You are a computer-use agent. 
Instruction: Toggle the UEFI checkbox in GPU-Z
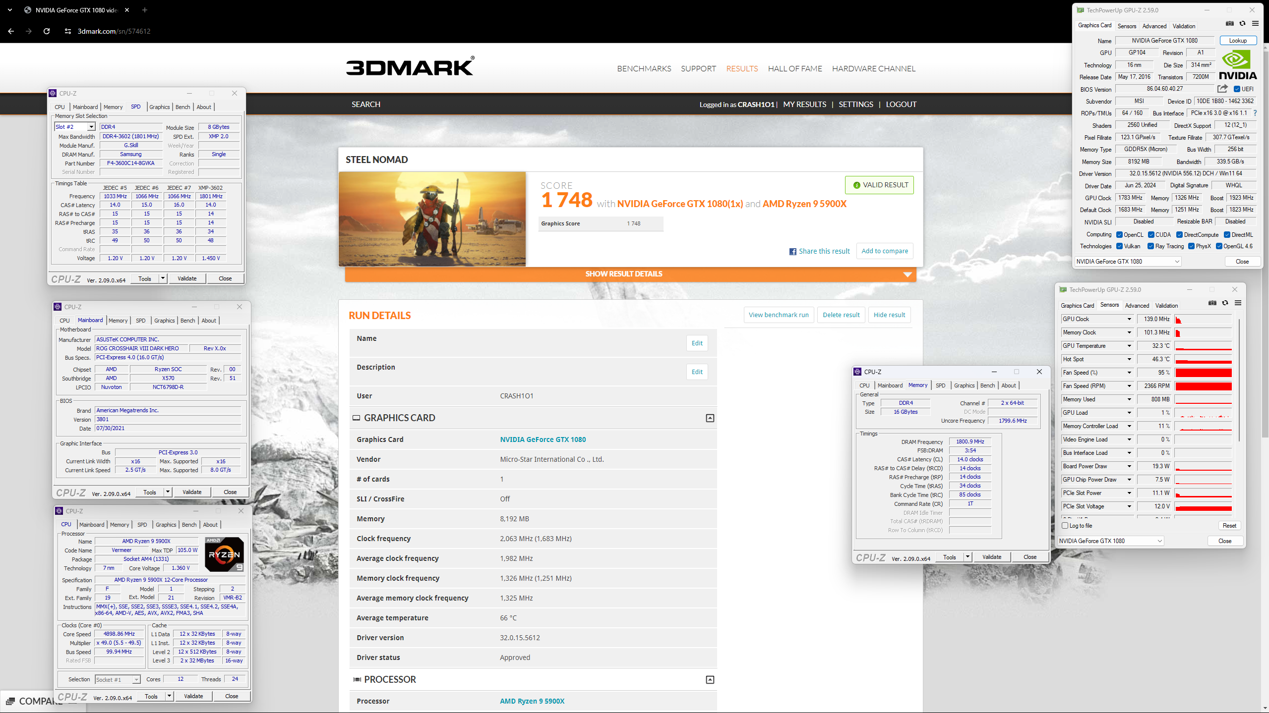pos(1237,89)
